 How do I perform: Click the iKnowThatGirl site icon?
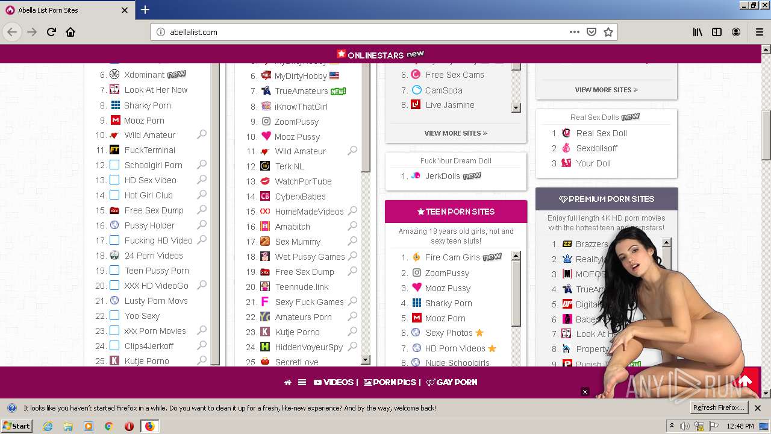(266, 106)
